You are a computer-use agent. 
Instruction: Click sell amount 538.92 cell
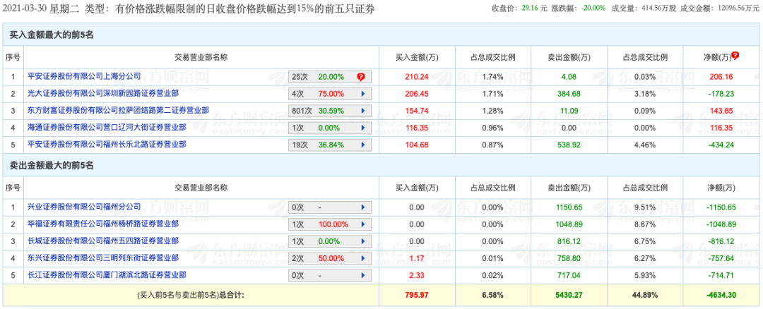(568, 145)
